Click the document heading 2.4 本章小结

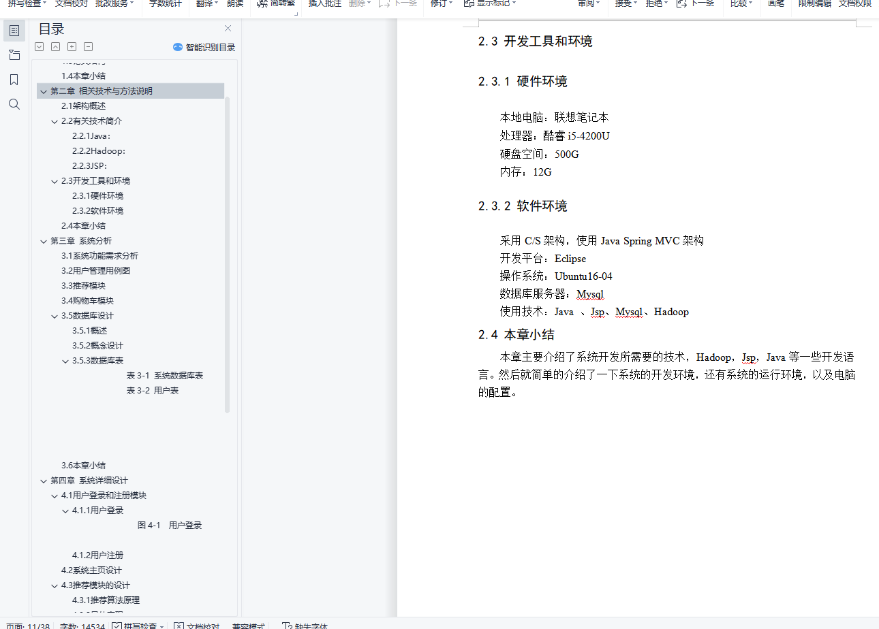pyautogui.click(x=516, y=335)
